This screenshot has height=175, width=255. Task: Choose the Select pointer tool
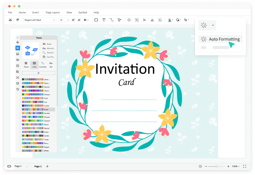119,20
